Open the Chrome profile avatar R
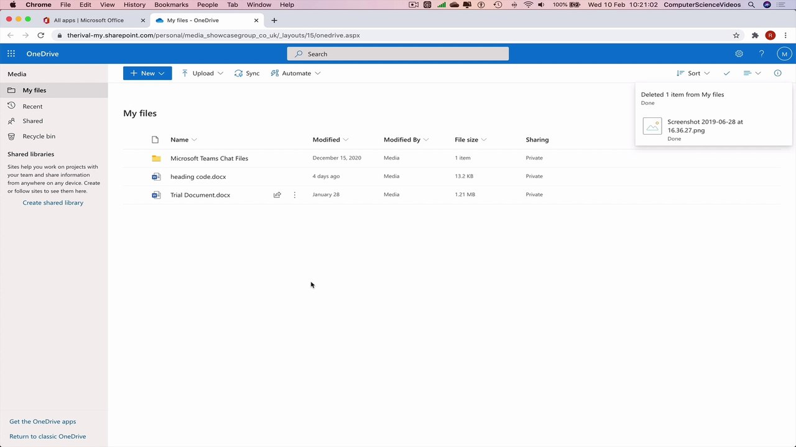Image resolution: width=796 pixels, height=447 pixels. pyautogui.click(x=770, y=35)
